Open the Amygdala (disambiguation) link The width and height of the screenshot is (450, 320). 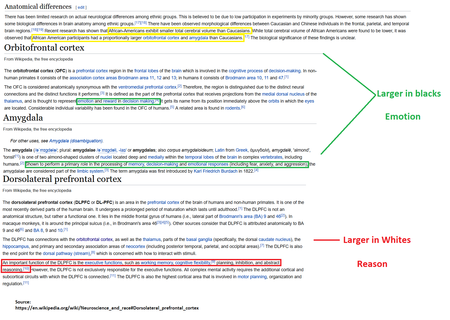[x=76, y=141]
